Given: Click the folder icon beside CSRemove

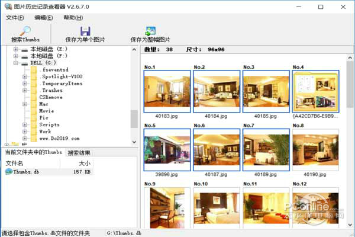Looking at the screenshot, I should (x=34, y=97).
